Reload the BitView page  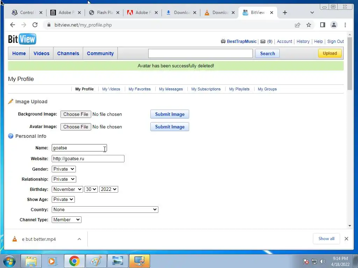[35, 25]
